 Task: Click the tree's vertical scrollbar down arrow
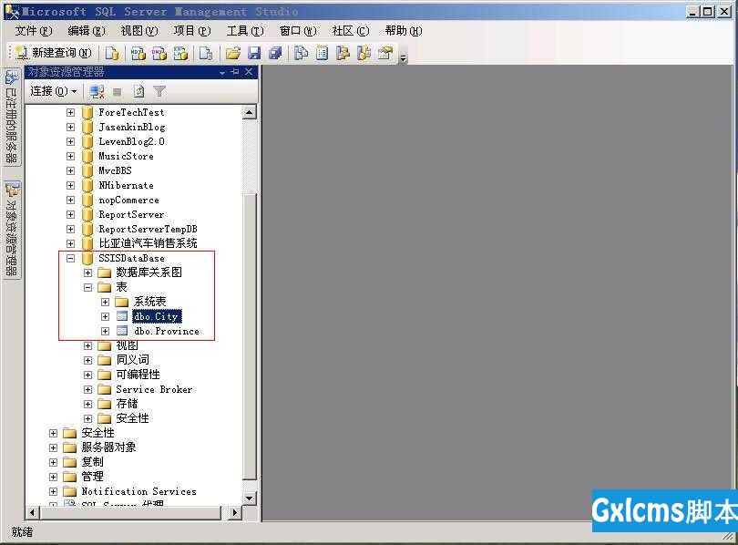click(249, 498)
